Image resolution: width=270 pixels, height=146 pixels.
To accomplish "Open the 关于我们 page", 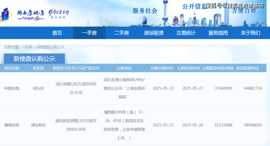I will pos(250,33).
